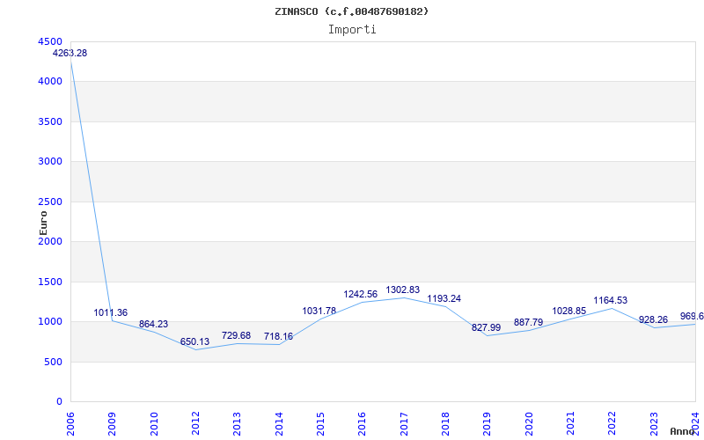Click the x-axis year 2016
704x440 pixels.
(363, 423)
